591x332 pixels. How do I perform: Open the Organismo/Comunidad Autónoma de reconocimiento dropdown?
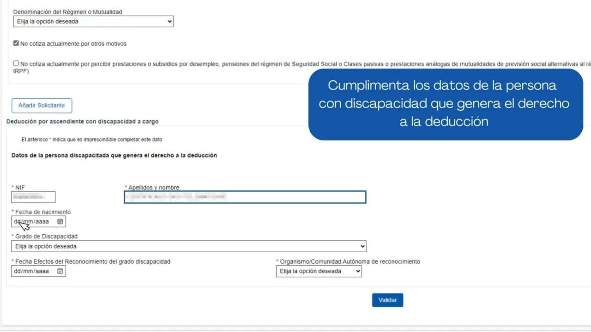319,271
